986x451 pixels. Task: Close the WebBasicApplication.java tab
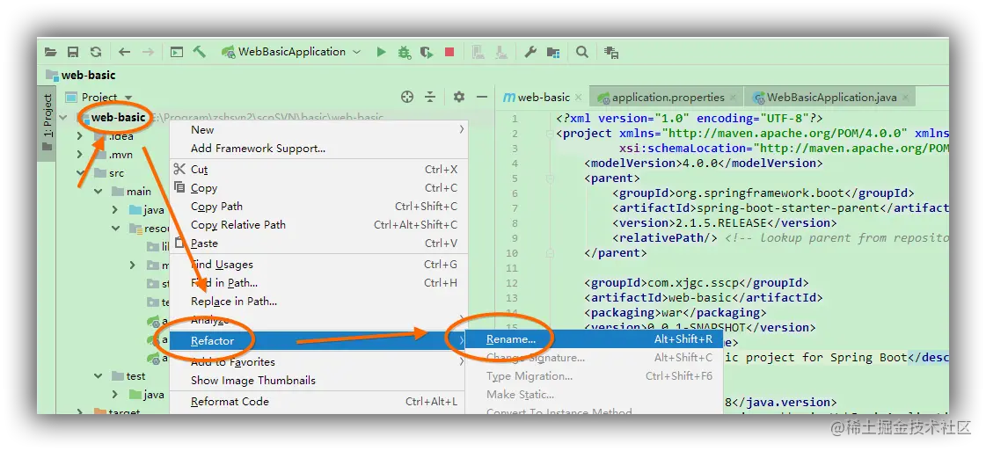click(x=905, y=98)
